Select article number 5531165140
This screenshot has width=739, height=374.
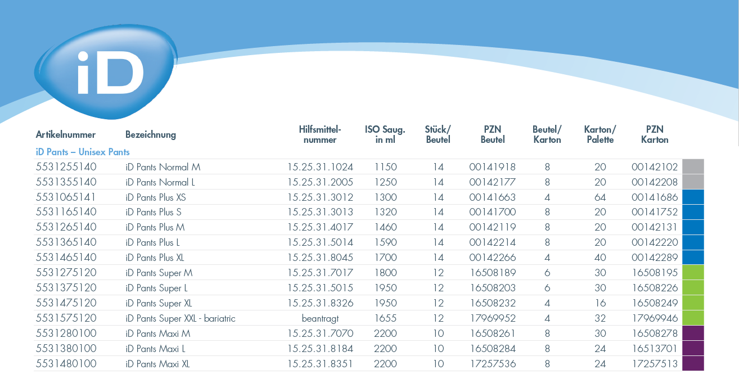coord(66,212)
